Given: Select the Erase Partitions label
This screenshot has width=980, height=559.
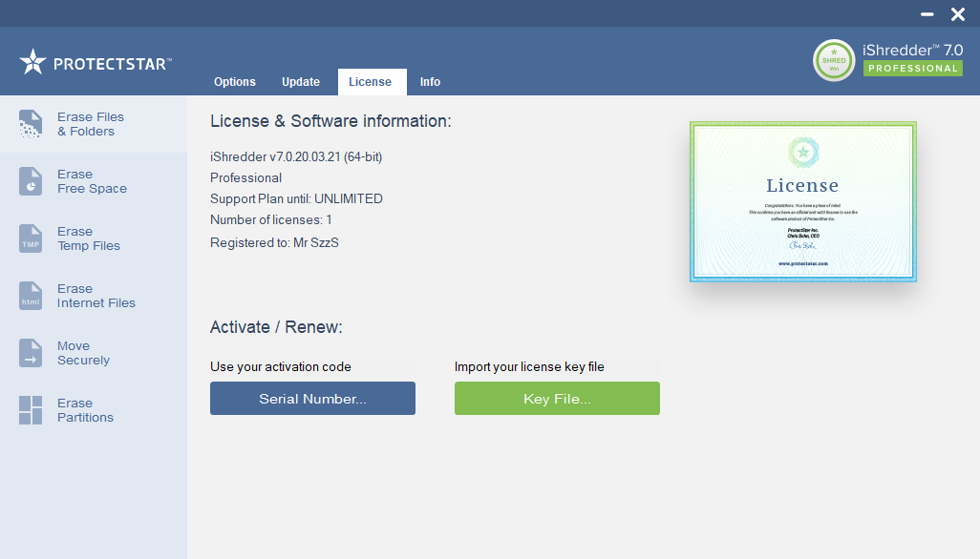Looking at the screenshot, I should point(85,410).
